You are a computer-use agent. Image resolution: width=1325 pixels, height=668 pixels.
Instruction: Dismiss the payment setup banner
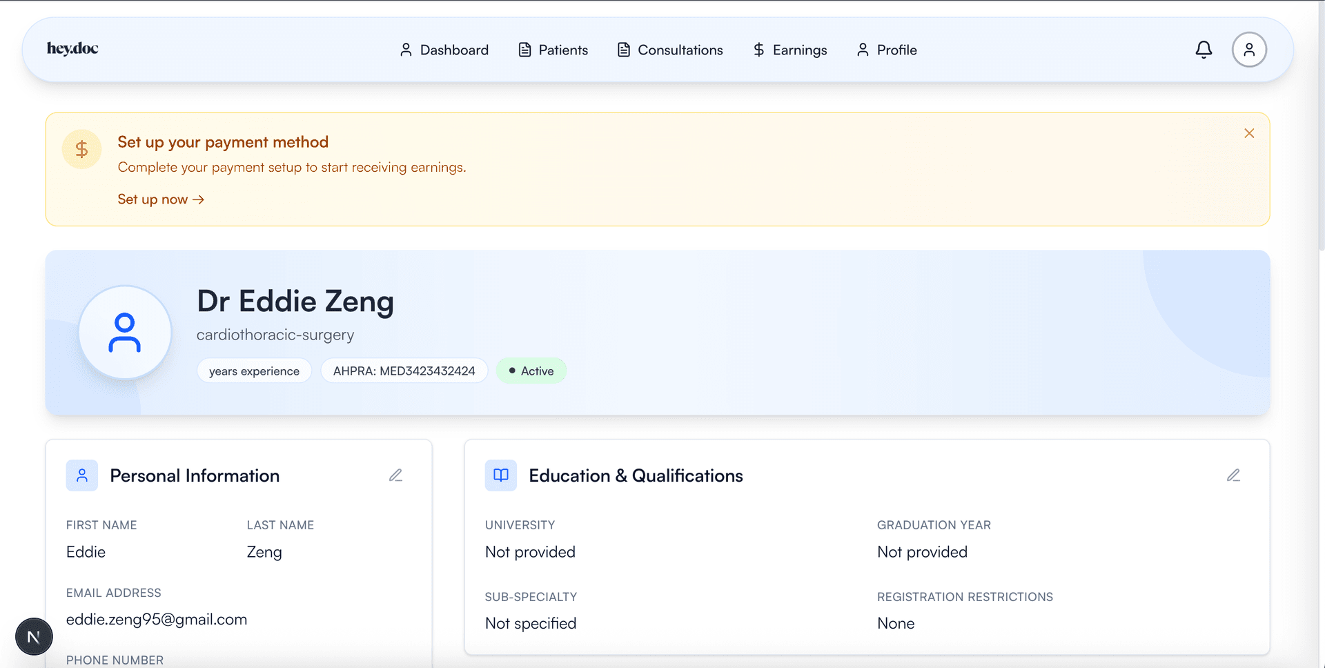coord(1249,132)
